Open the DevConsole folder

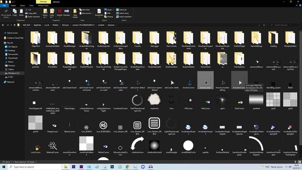click(x=171, y=39)
